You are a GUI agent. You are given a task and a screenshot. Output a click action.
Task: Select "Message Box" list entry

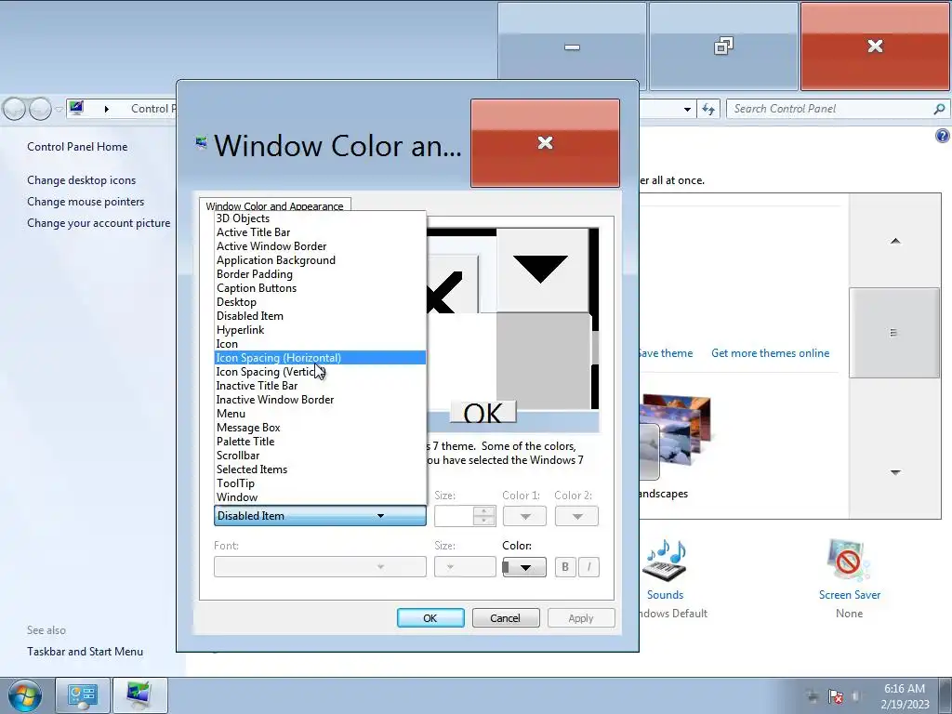tap(320, 428)
